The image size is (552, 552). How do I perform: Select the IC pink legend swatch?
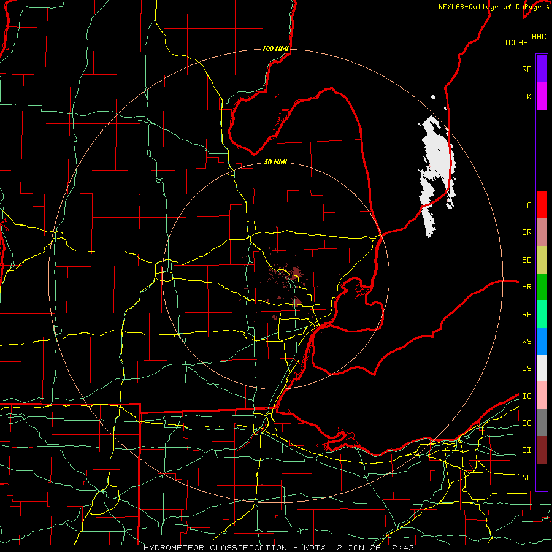point(542,396)
